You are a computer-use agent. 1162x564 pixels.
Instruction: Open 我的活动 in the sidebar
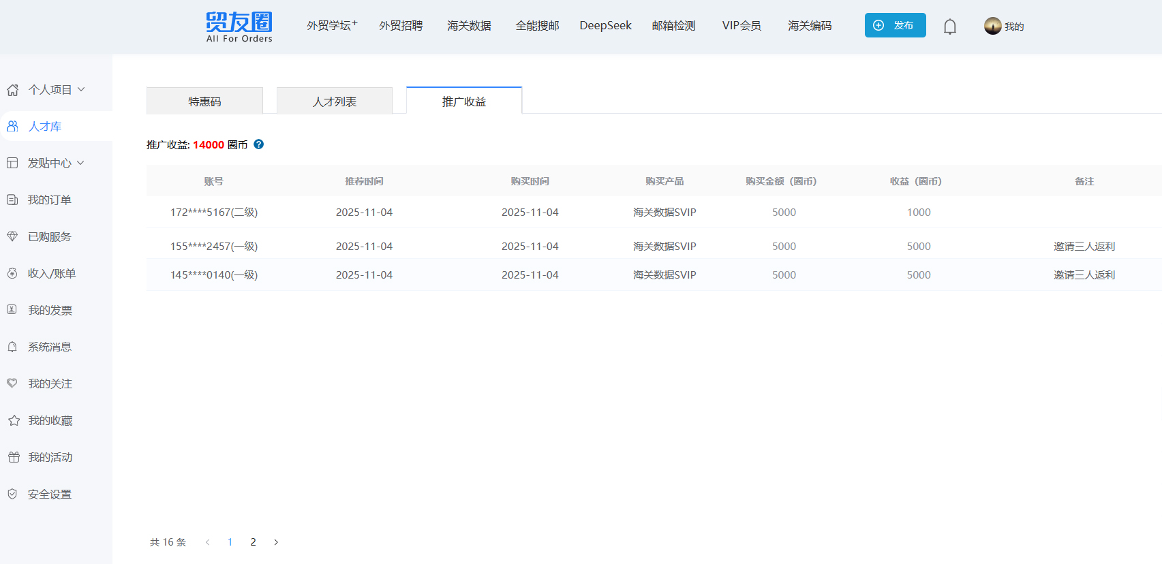(x=50, y=458)
